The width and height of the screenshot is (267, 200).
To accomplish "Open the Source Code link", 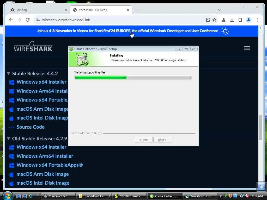I will (x=31, y=127).
